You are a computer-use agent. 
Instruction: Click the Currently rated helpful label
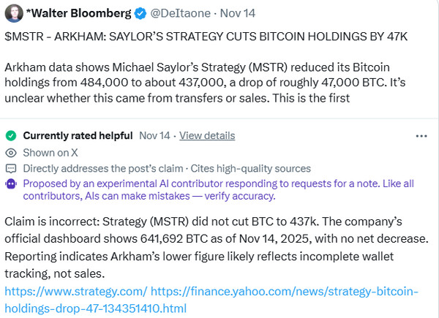(x=78, y=136)
